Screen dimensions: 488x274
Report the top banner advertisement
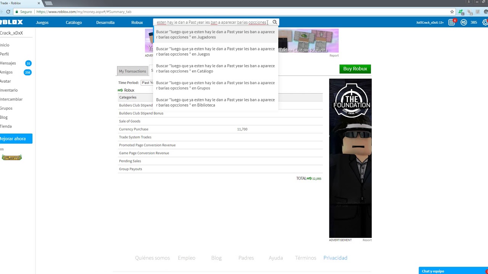[x=334, y=56]
